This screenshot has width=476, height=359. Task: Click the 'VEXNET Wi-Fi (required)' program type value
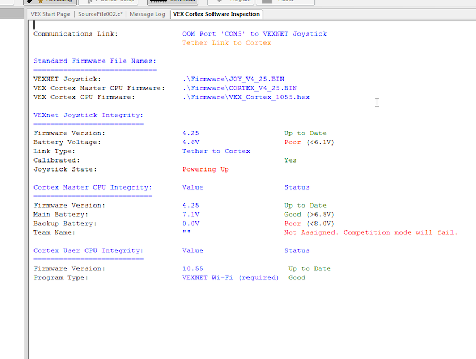(231, 278)
